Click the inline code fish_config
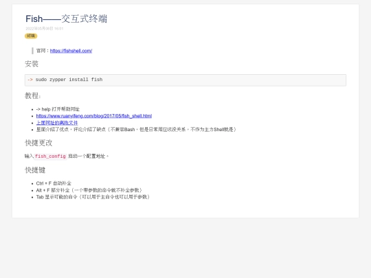This screenshot has width=371, height=278. [50, 157]
